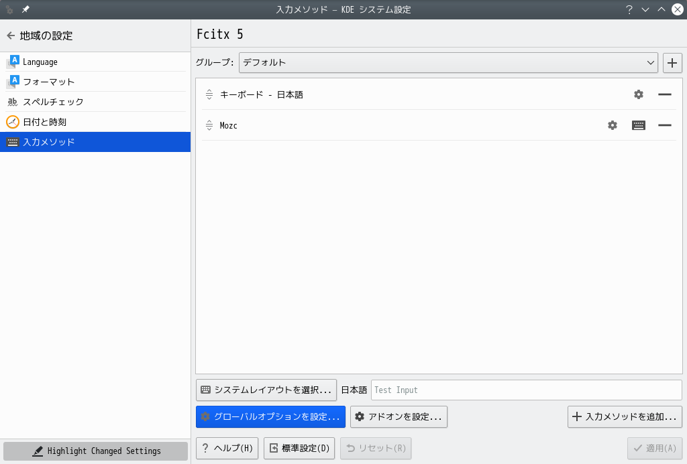Click the リセット(R) button

click(376, 448)
